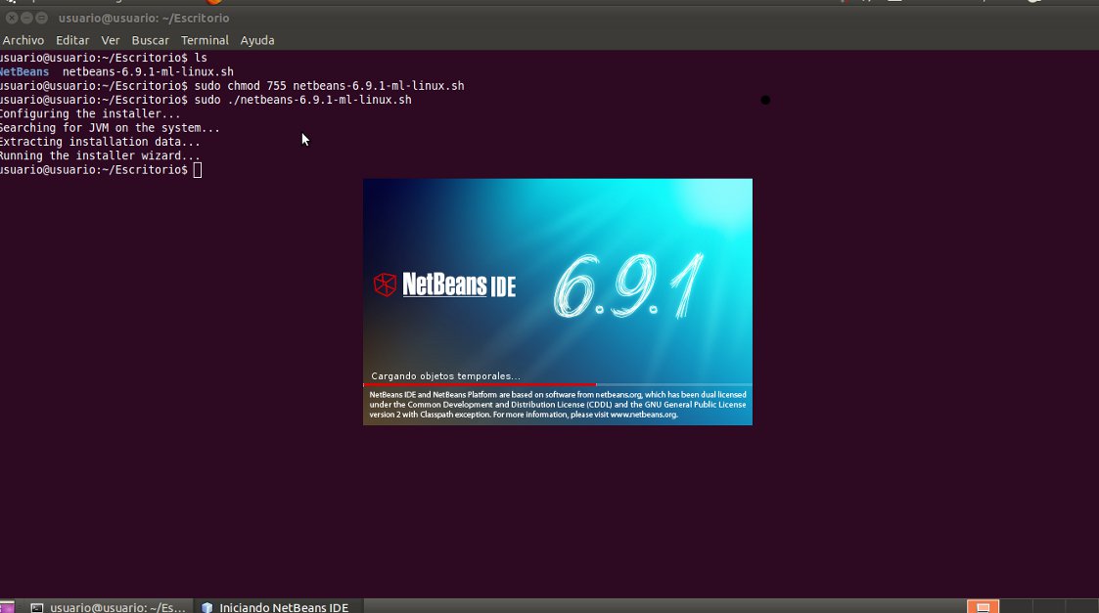The width and height of the screenshot is (1099, 613).
Task: Click the NetBeans cube icon in the taskbar
Action: (206, 607)
